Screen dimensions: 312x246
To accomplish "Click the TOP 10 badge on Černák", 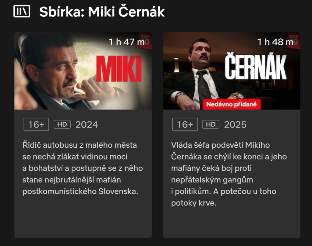I will click(295, 40).
